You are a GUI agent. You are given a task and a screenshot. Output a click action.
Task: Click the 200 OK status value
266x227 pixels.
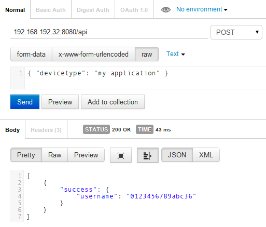point(121,129)
